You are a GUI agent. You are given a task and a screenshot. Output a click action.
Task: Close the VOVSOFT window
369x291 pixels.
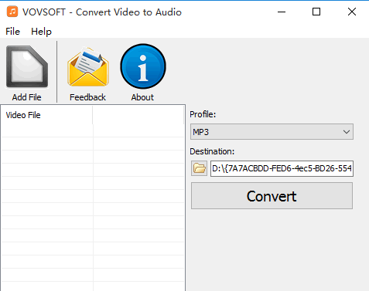352,12
